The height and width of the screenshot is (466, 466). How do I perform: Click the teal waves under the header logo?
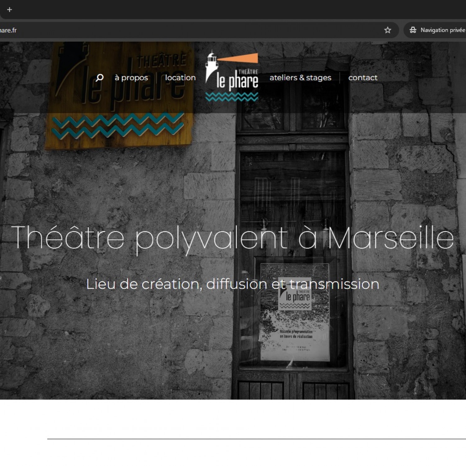pyautogui.click(x=232, y=97)
